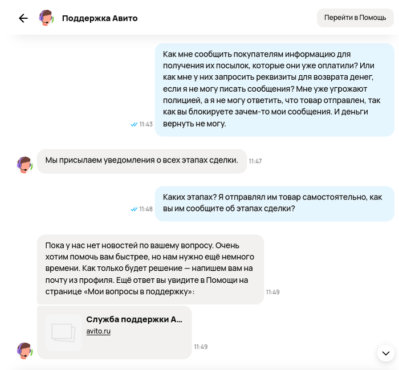399x370 pixels.
Task: Open the Avito support avatar in the header
Action: point(46,18)
